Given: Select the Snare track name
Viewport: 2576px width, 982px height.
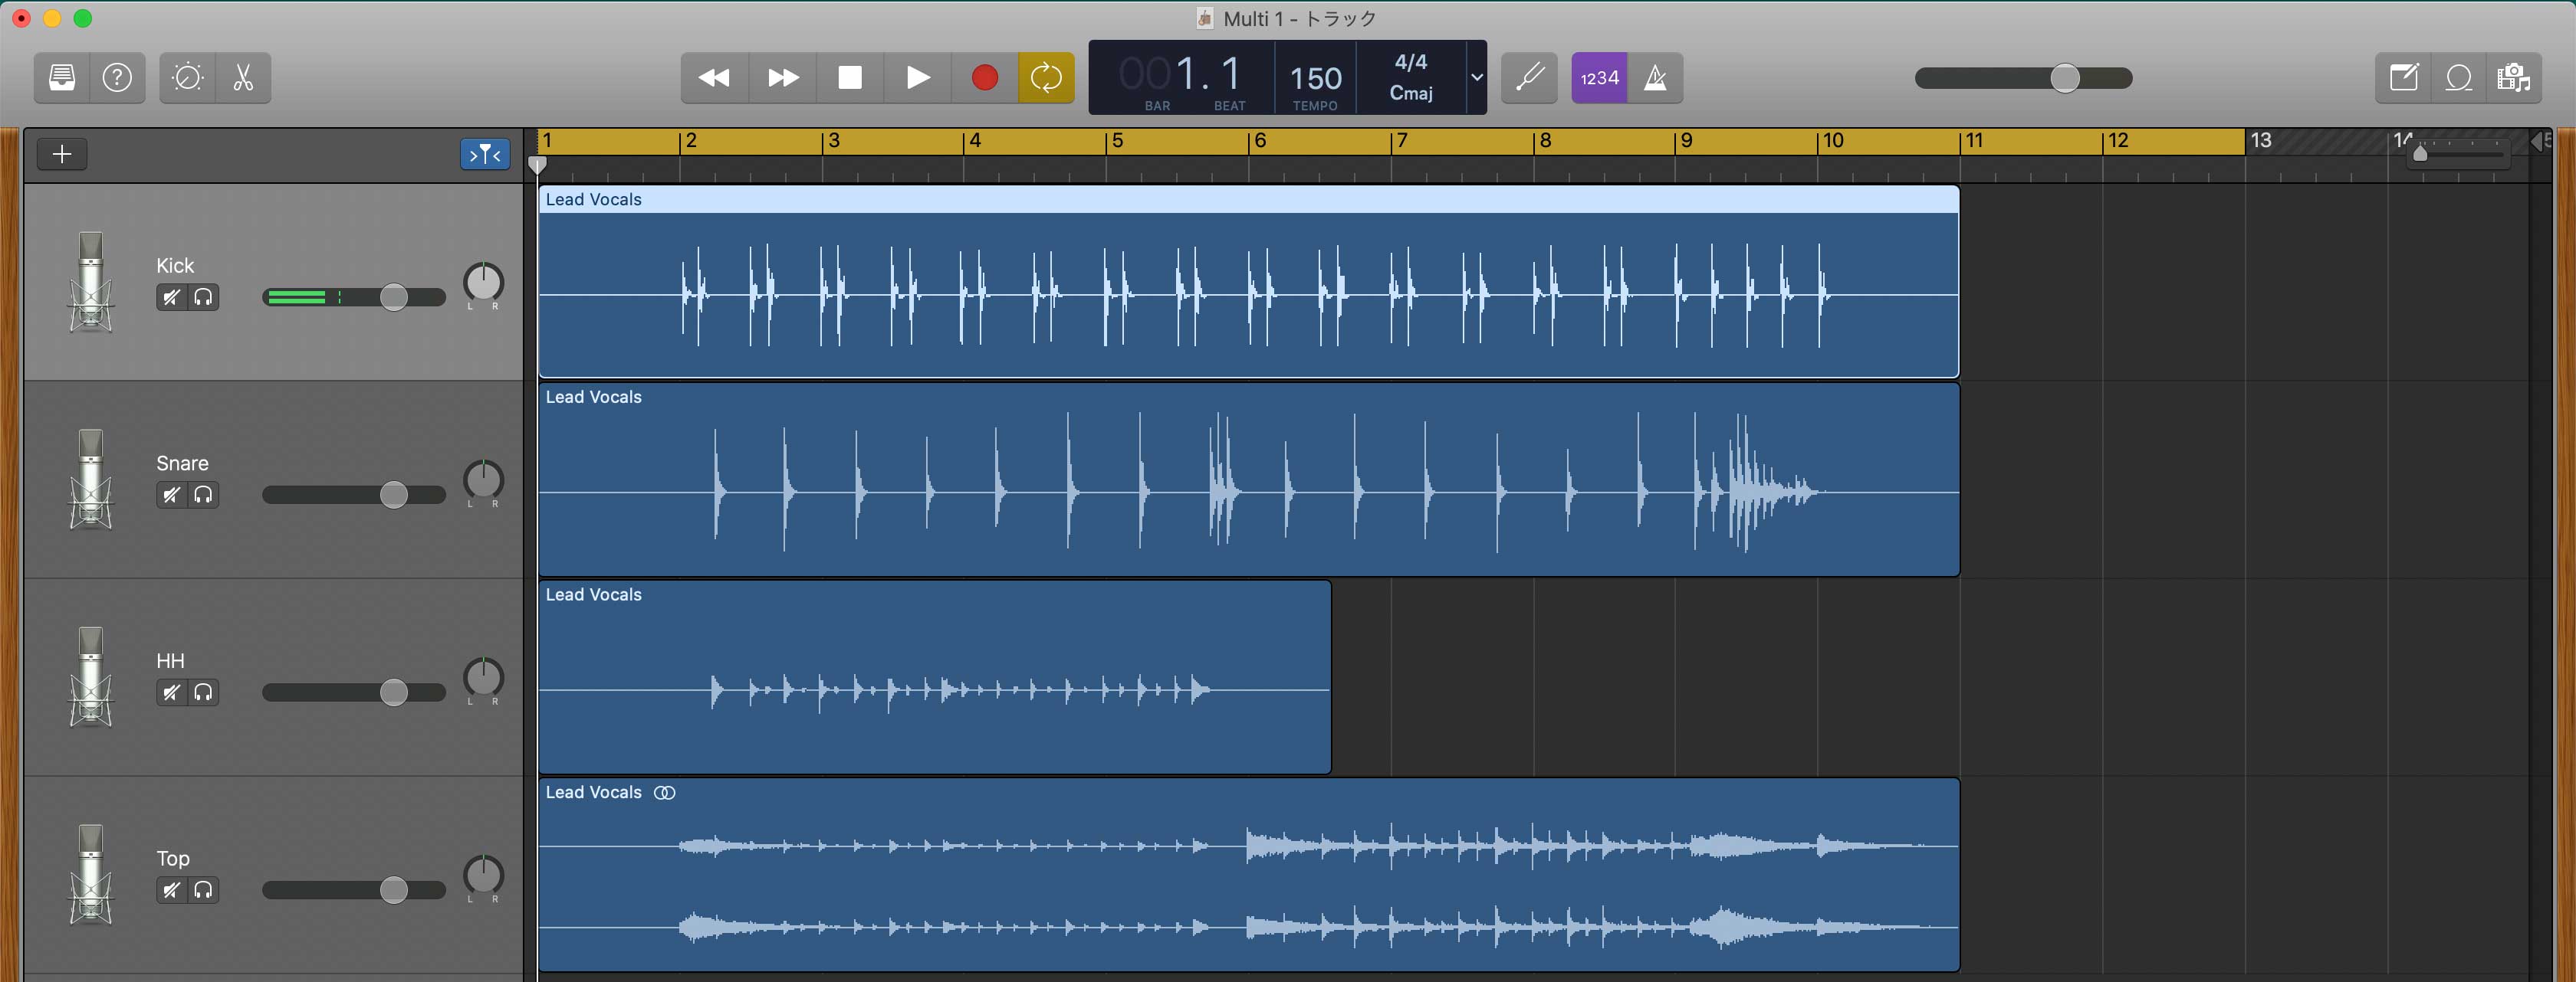Looking at the screenshot, I should coord(182,463).
